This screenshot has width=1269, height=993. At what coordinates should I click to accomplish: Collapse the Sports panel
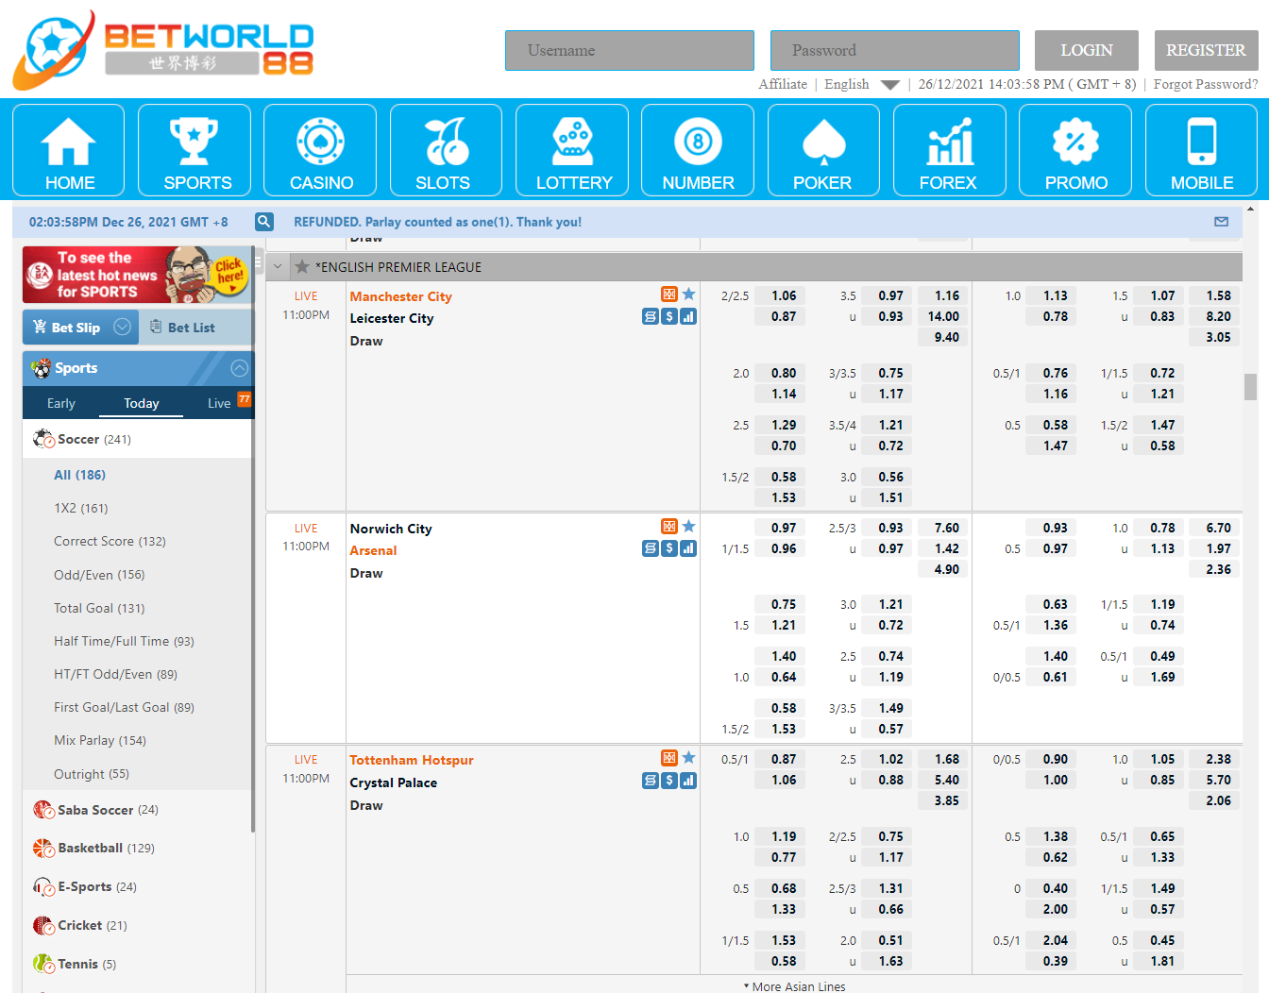240,368
